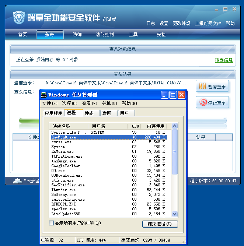The image size is (244, 246).
Task: Switch to the 联网 tab
Action: click(109, 113)
